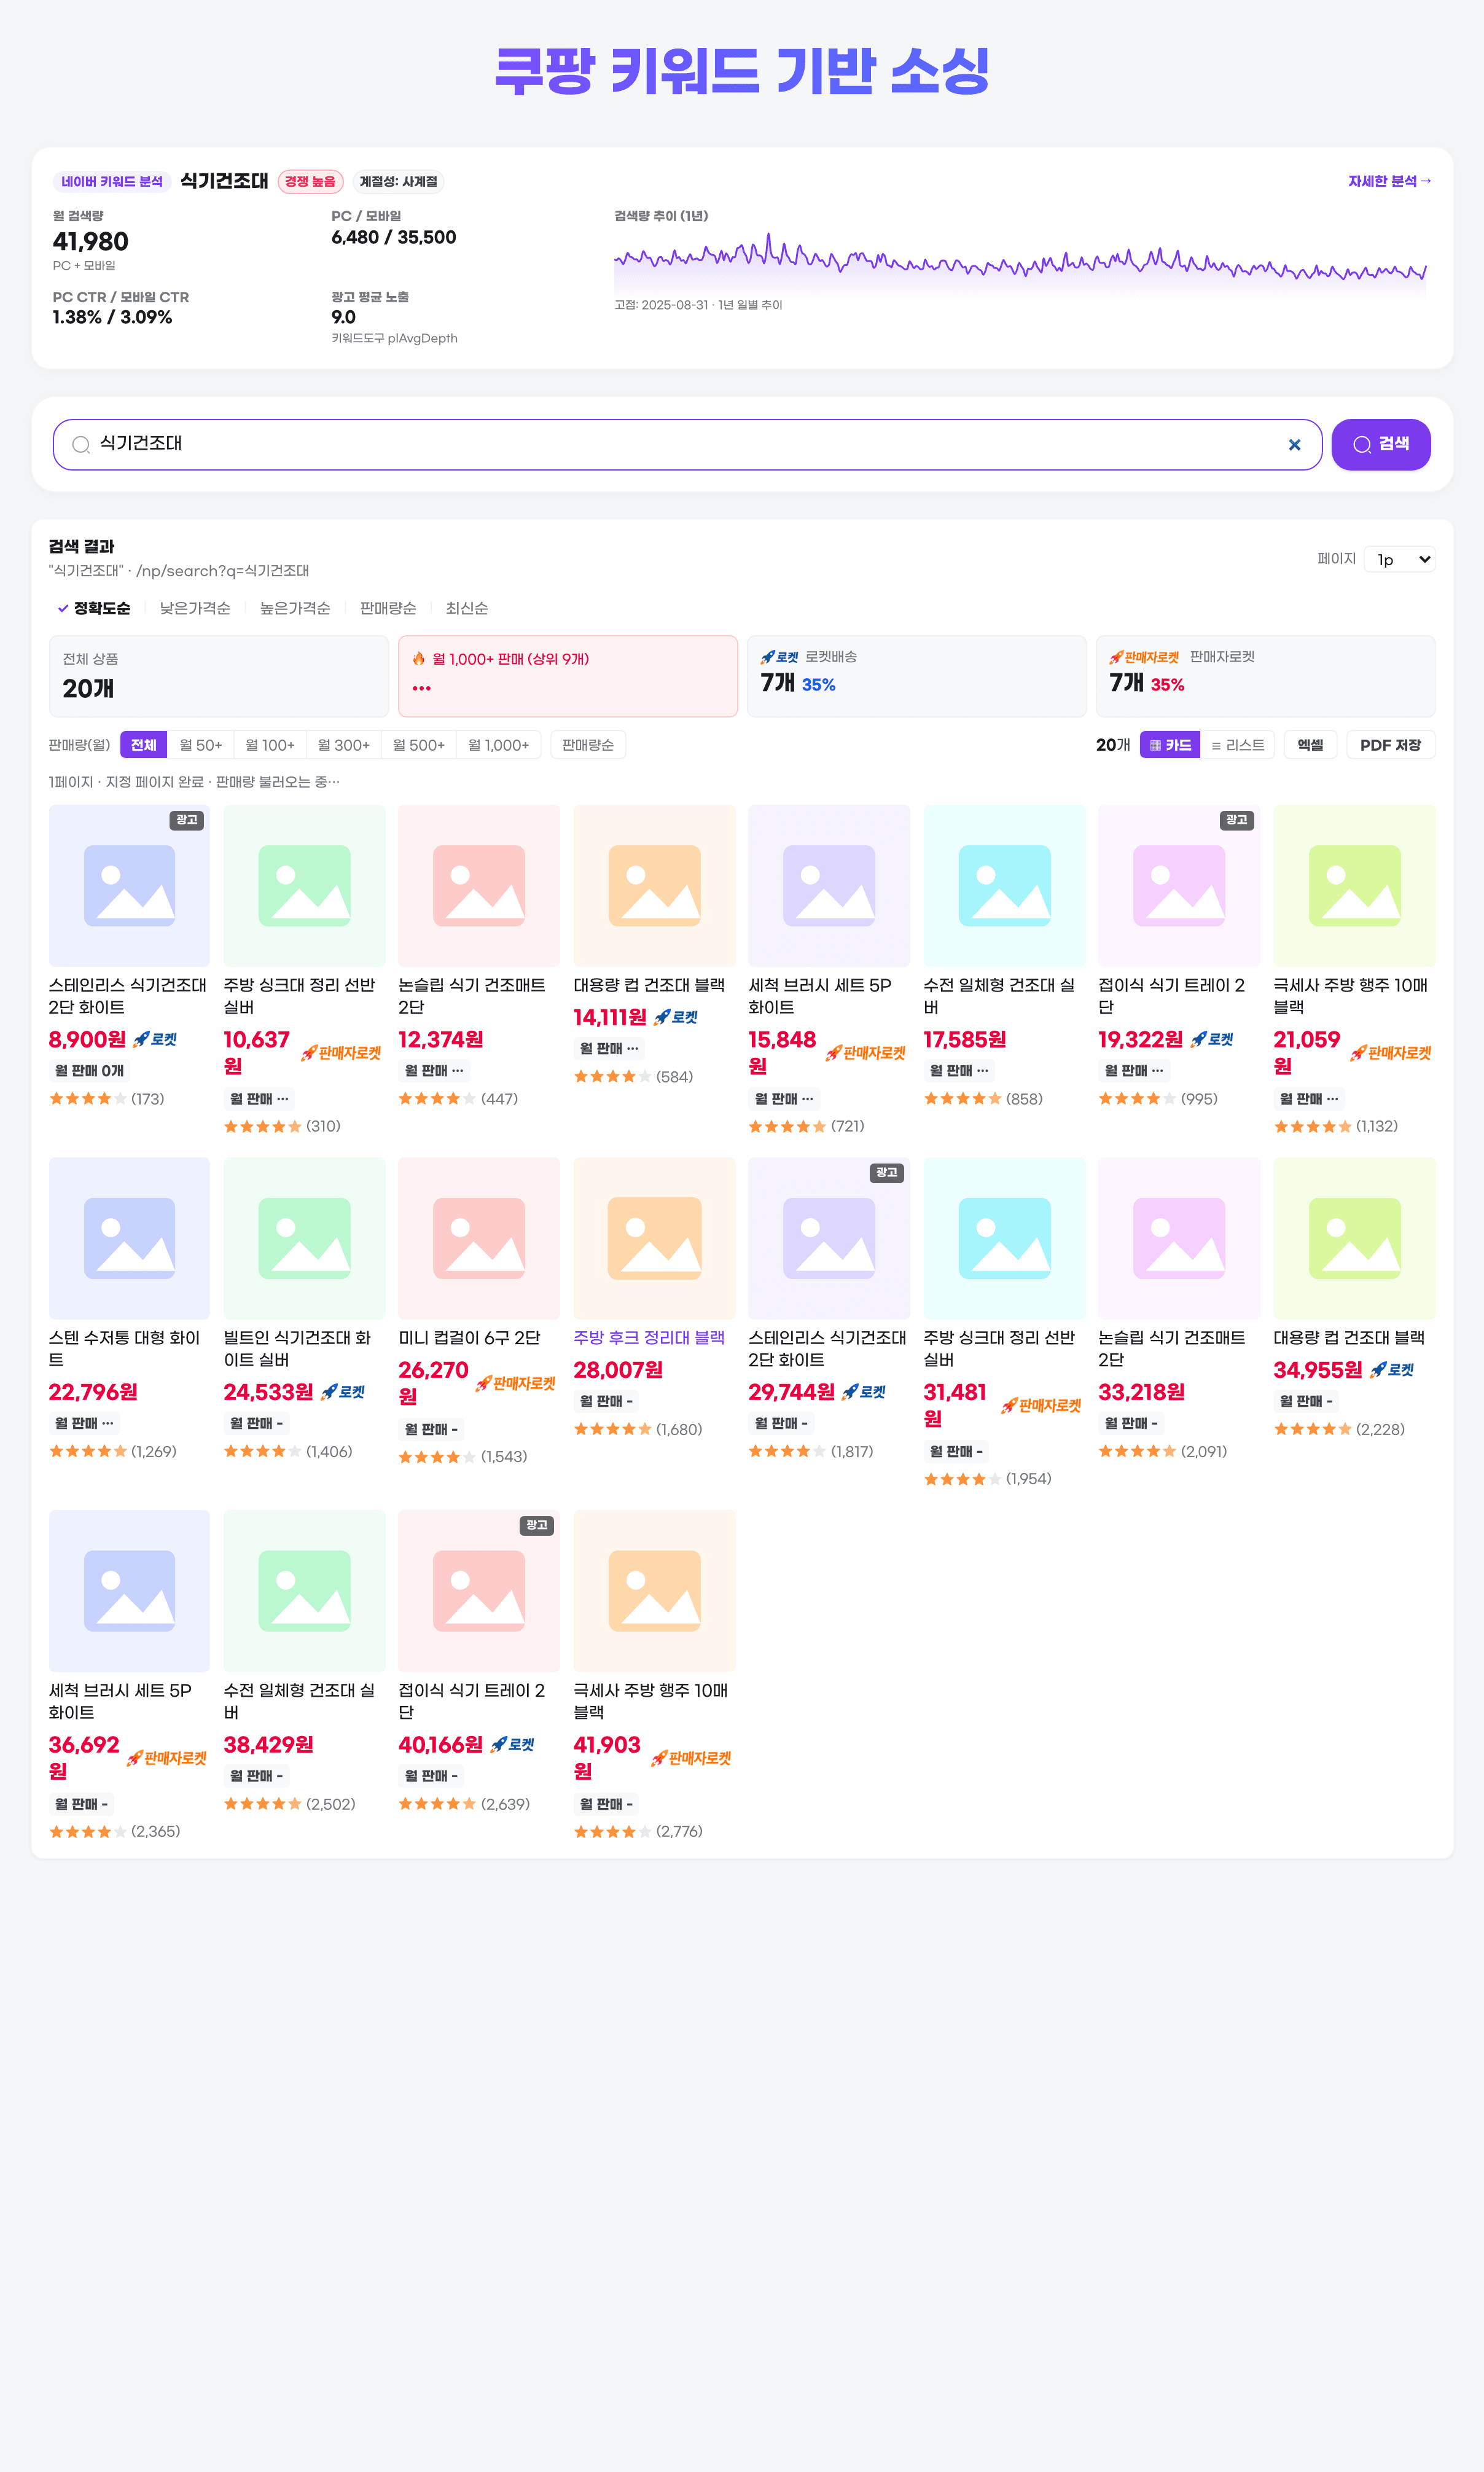Open thumbnail of 15,848원 세척 브러시 세트
This screenshot has height=2472, width=1484.
pos(829,886)
